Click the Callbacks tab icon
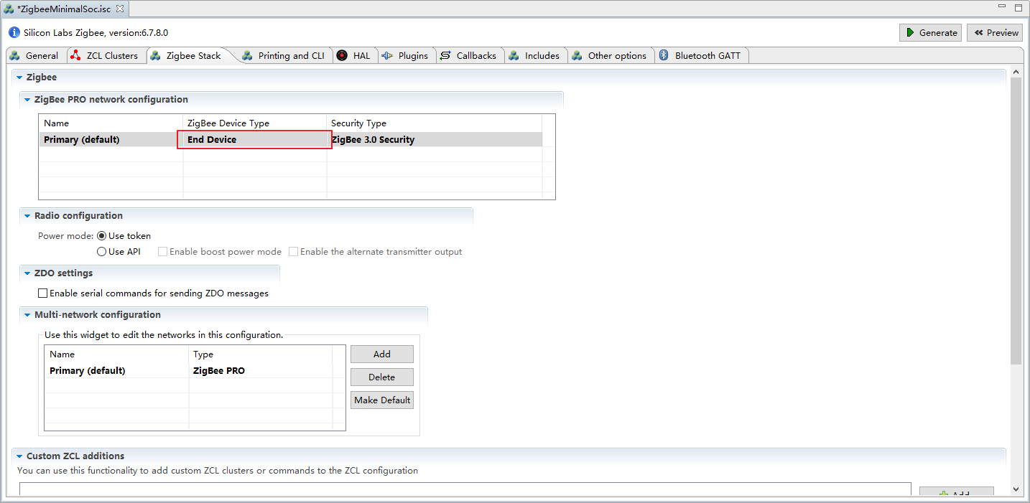 446,55
